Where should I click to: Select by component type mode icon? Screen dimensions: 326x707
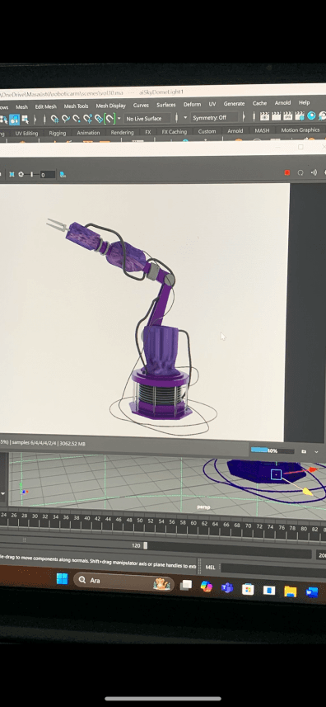click(x=26, y=120)
